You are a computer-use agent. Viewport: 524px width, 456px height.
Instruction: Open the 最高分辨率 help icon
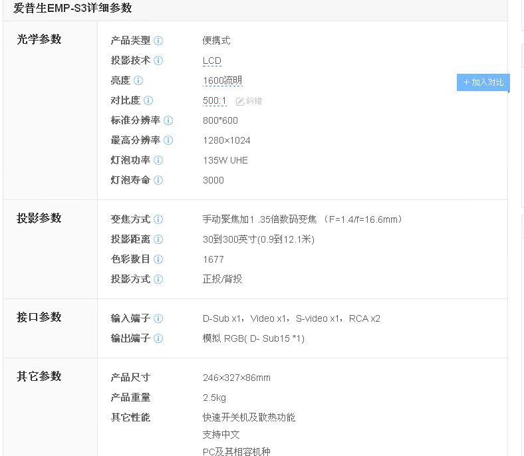coord(168,140)
